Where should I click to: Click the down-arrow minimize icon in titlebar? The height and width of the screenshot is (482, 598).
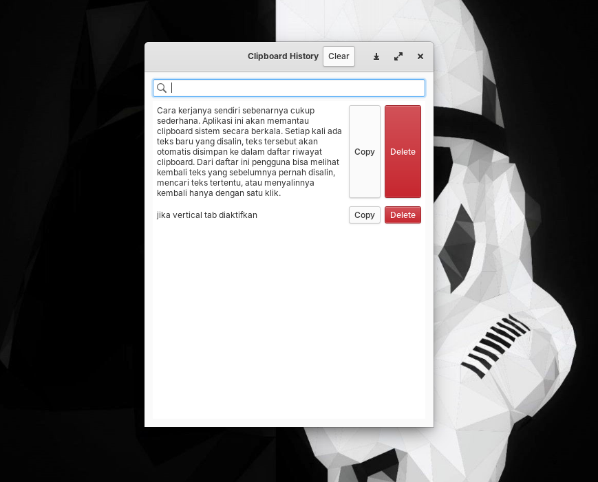click(x=376, y=56)
